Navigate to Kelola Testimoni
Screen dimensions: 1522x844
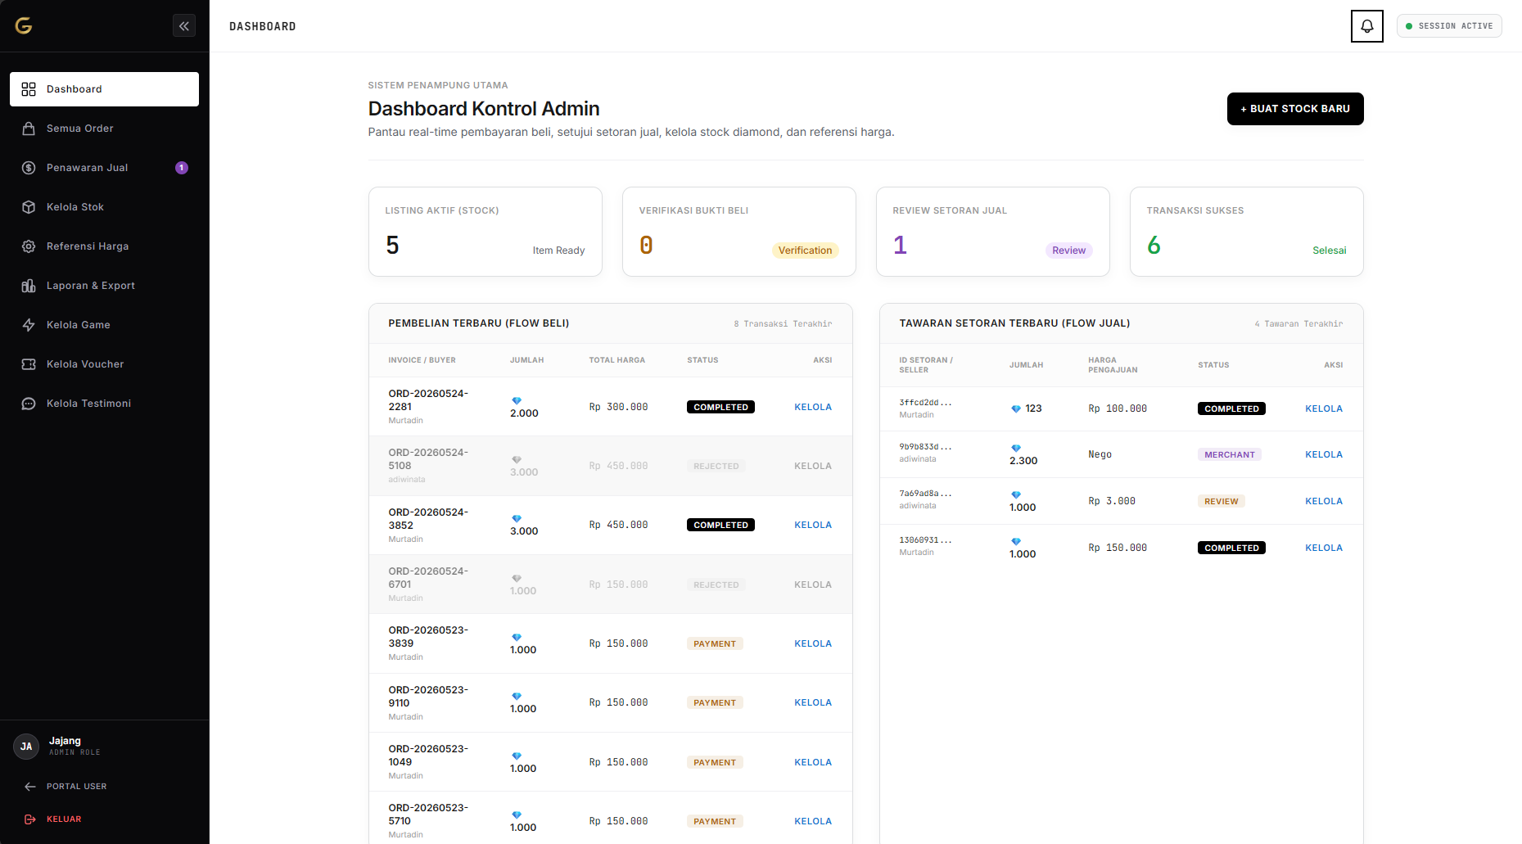[104, 404]
